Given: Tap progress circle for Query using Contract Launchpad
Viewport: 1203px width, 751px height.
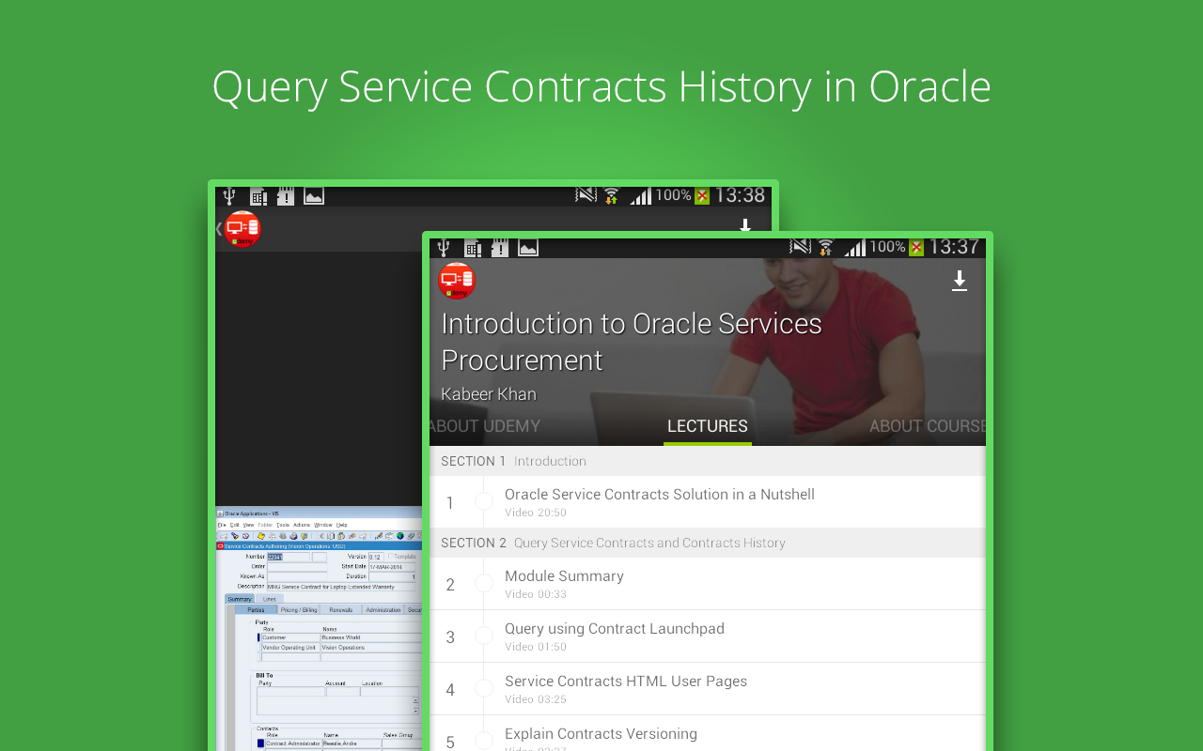Looking at the screenshot, I should pos(484,636).
